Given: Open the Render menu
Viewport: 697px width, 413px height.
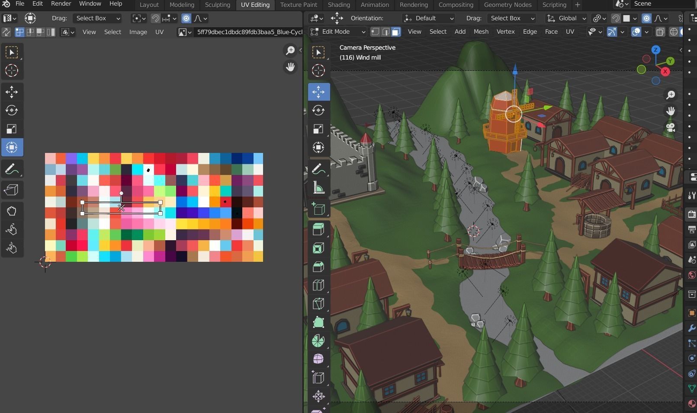Looking at the screenshot, I should 61,4.
